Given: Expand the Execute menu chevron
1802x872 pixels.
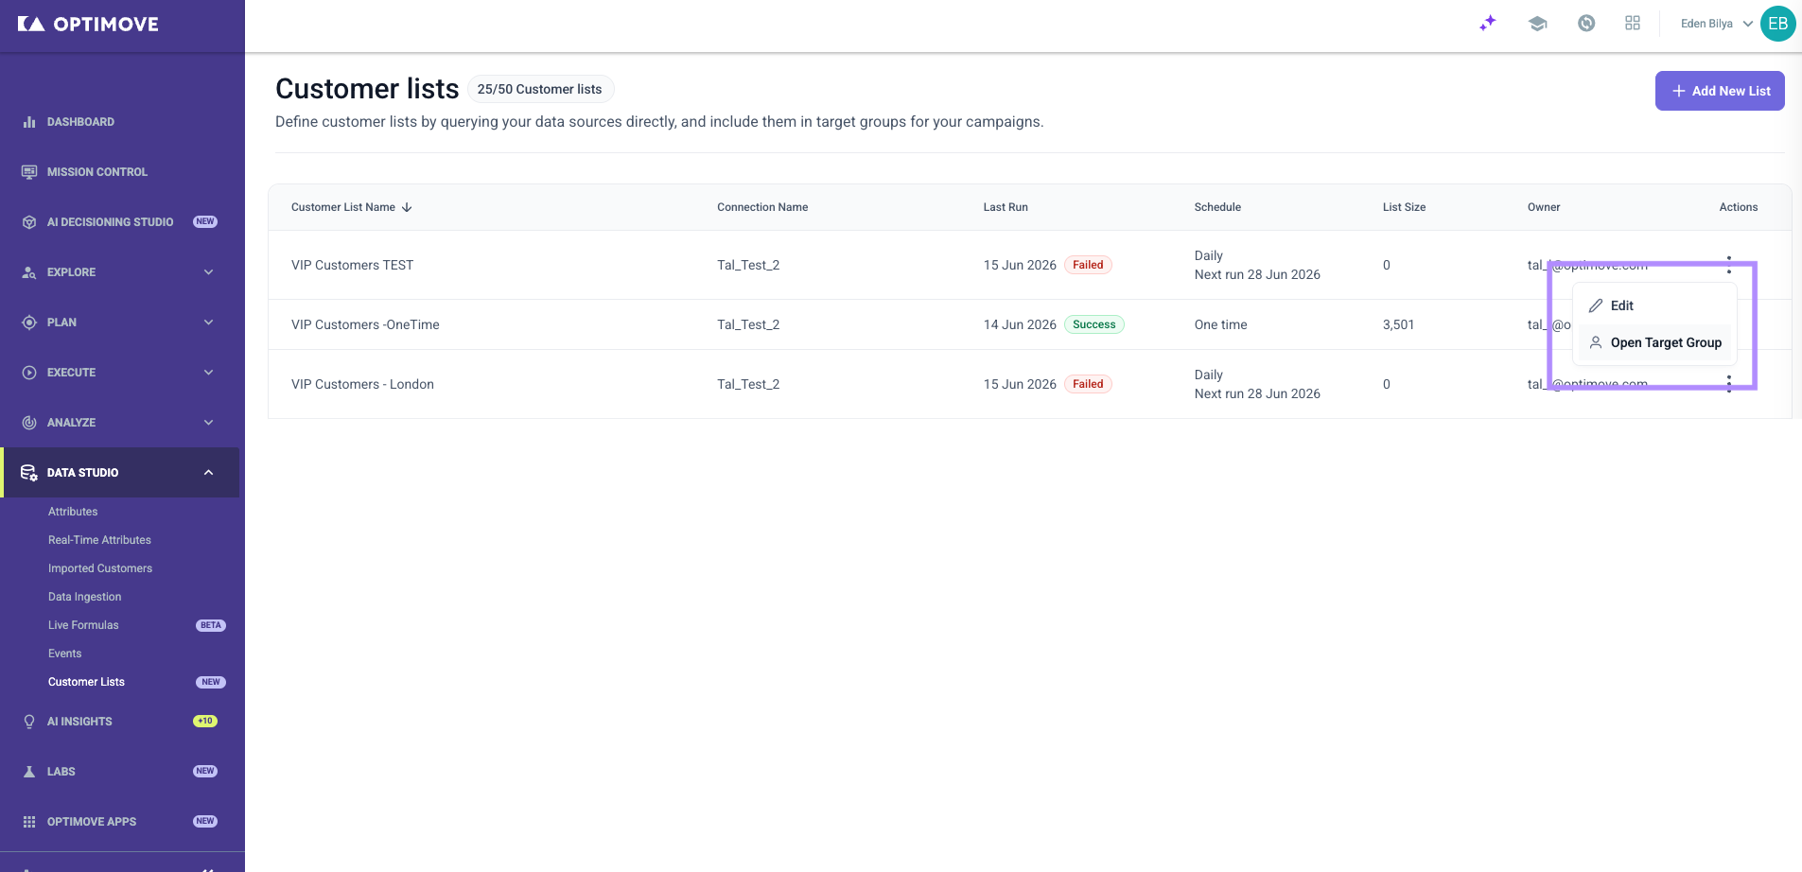Looking at the screenshot, I should pos(209,373).
